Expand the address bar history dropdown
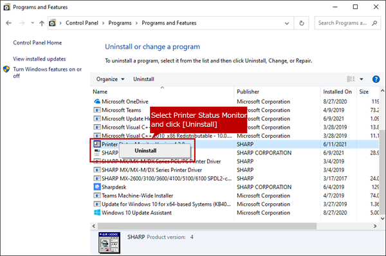 [x=287, y=23]
